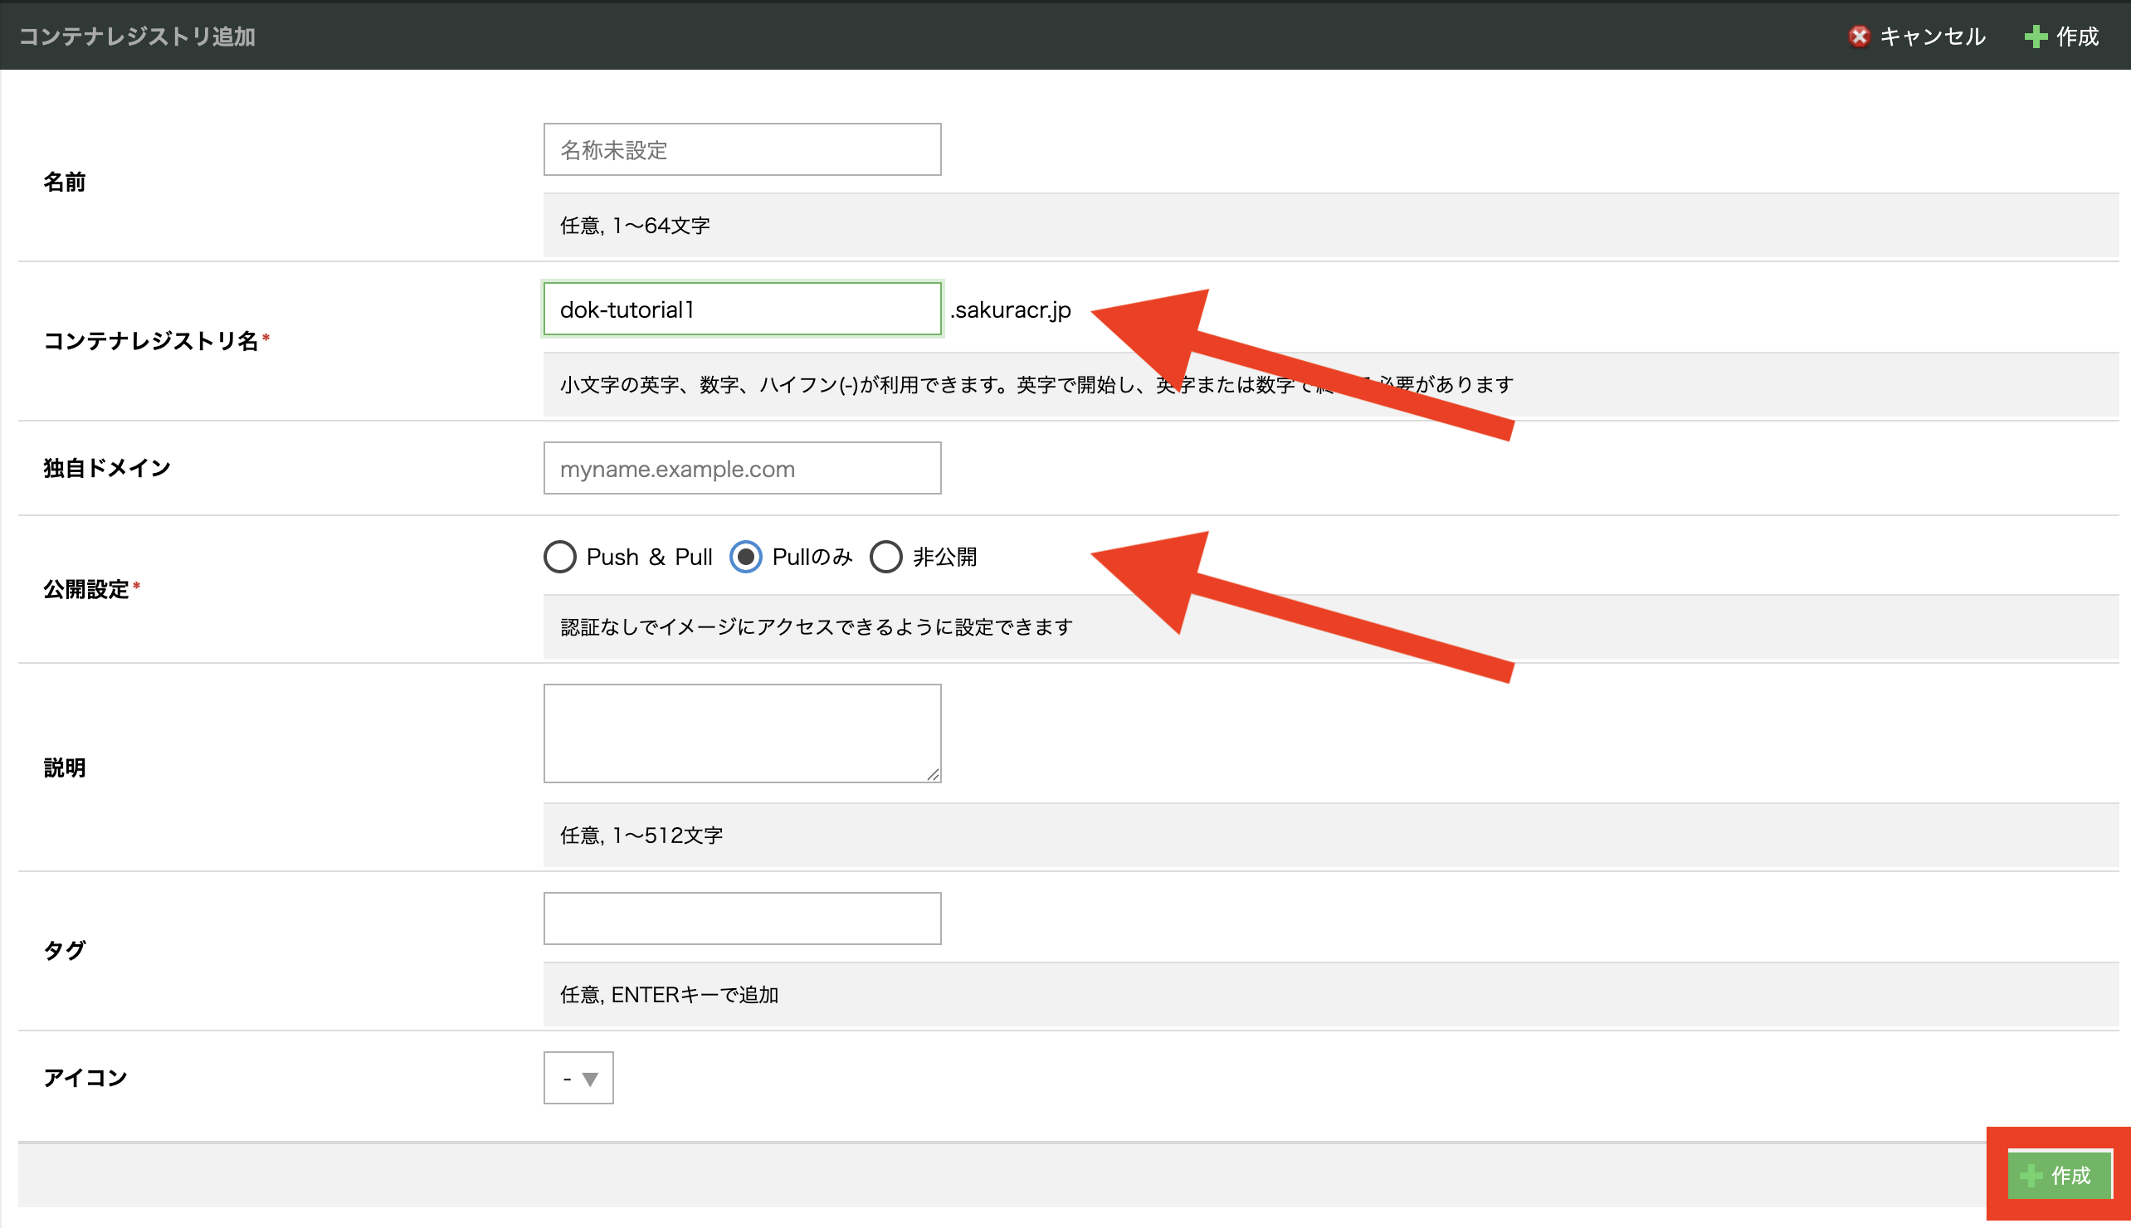Select the 非公開 radio option
The image size is (2131, 1228).
pos(885,557)
